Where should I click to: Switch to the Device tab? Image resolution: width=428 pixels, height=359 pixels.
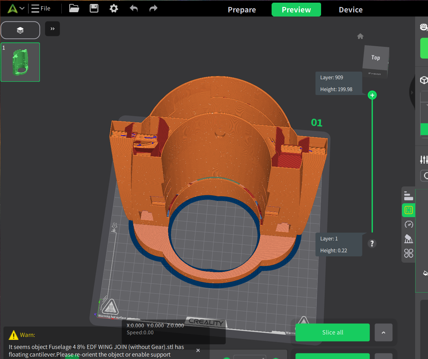(x=351, y=10)
